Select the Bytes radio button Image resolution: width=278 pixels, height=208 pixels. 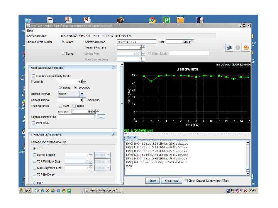point(60,88)
